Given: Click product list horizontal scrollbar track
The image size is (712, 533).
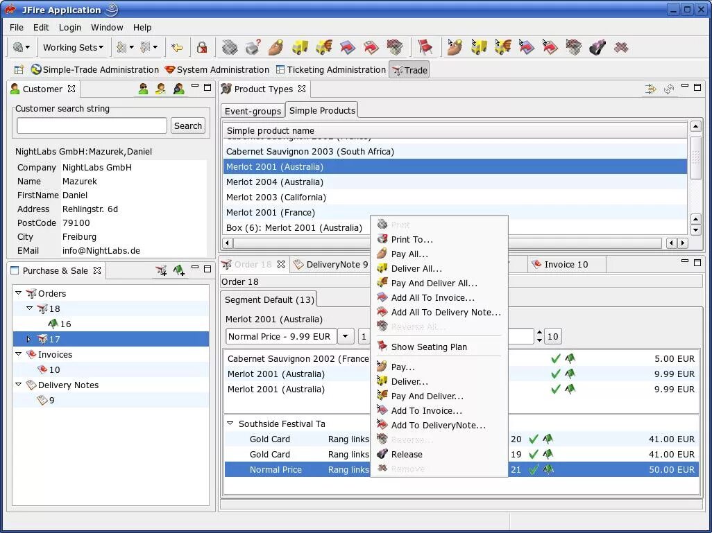Looking at the screenshot, I should tap(448, 243).
